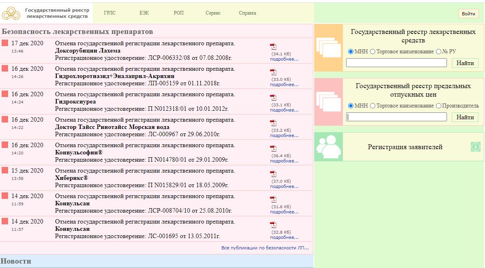
Task: Open Все публикации по безопасности ЛП link
Action: 265,248
